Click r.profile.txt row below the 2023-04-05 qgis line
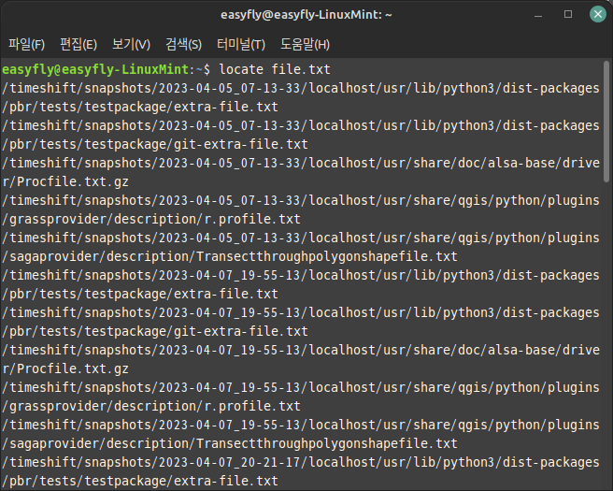This screenshot has height=491, width=613. pos(151,219)
